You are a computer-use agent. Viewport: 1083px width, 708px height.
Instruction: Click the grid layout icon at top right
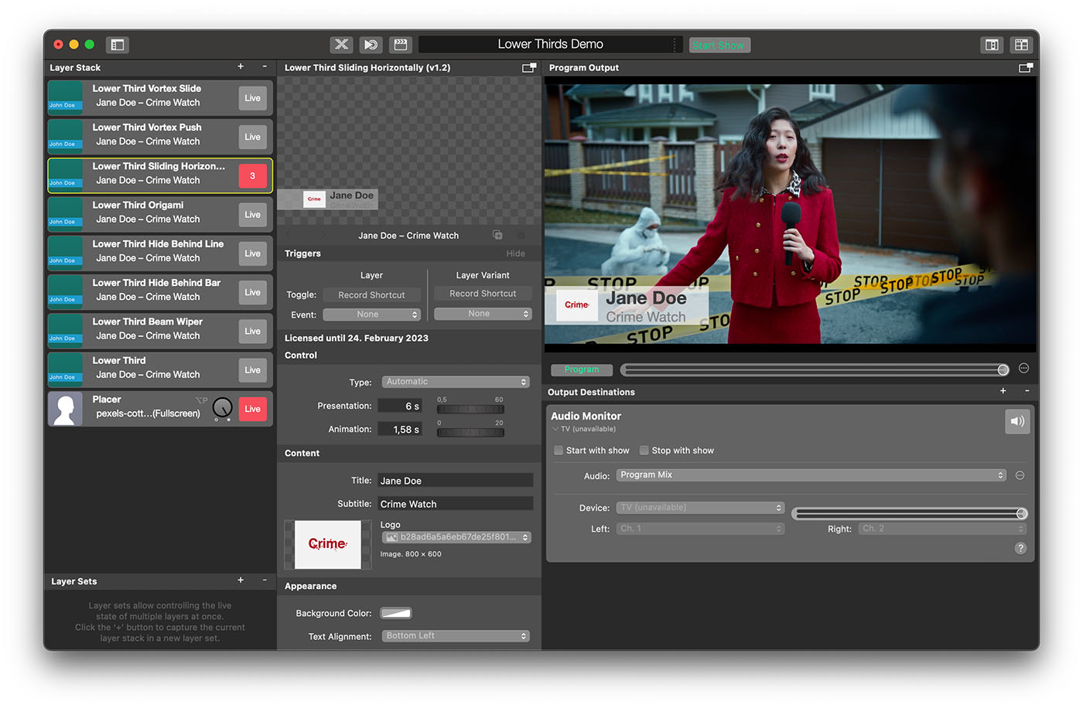pos(1021,44)
